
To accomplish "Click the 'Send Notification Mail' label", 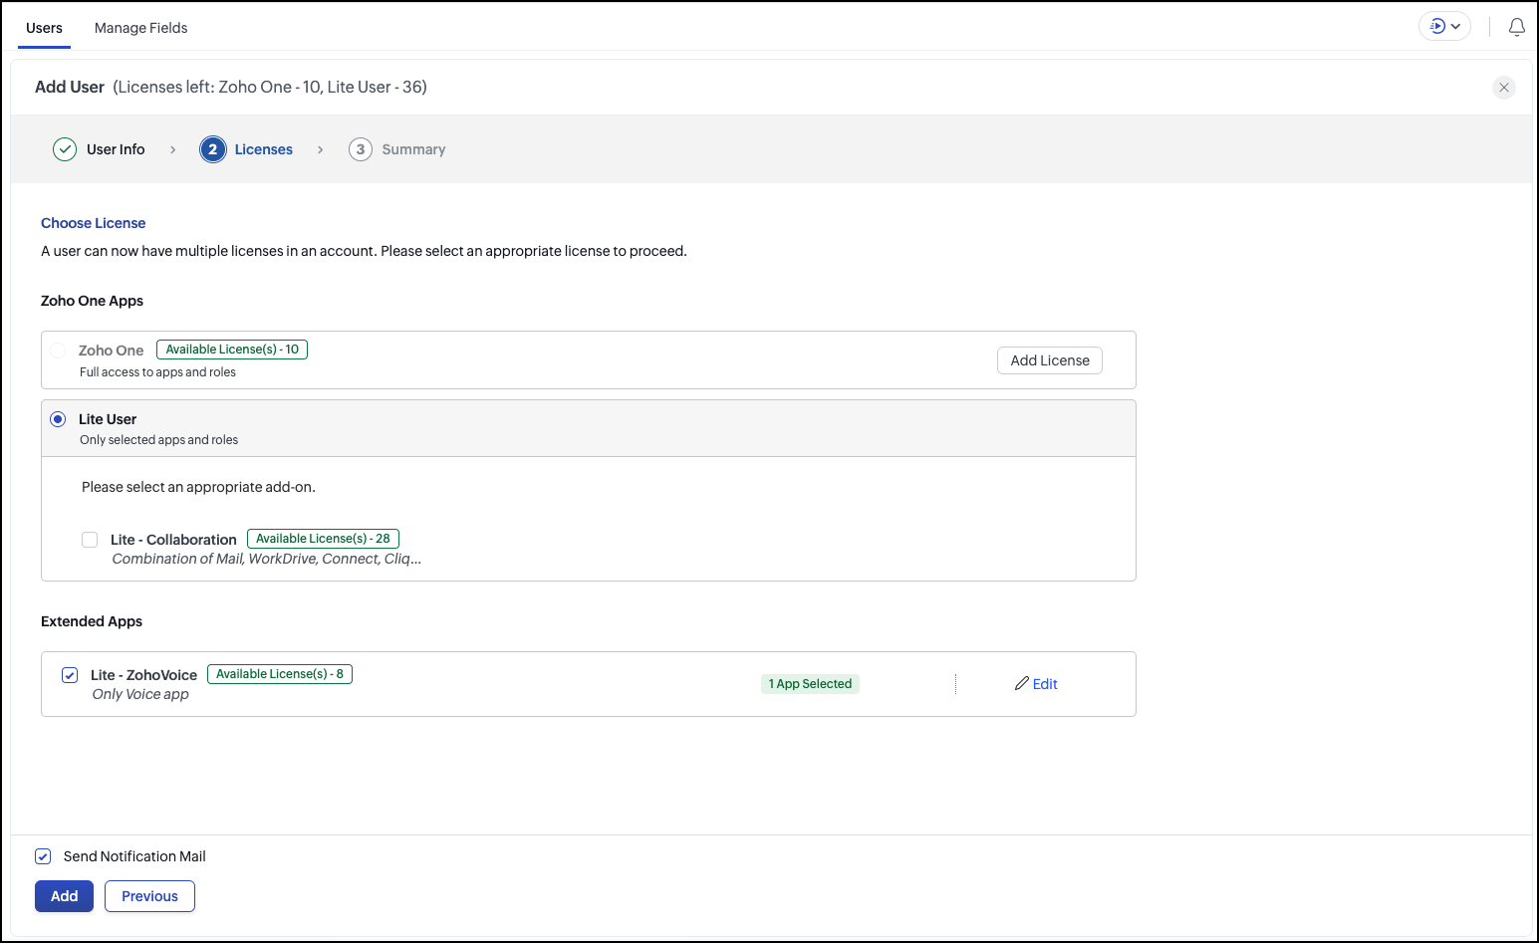I will pyautogui.click(x=134, y=856).
